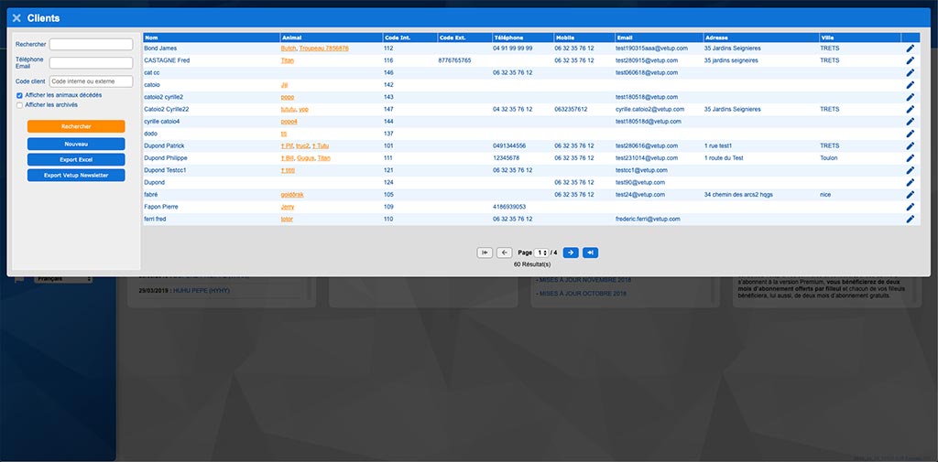Click the Nouveau button
The height and width of the screenshot is (462, 938).
76,145
